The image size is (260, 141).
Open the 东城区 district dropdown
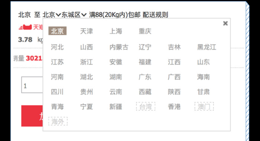74,15
